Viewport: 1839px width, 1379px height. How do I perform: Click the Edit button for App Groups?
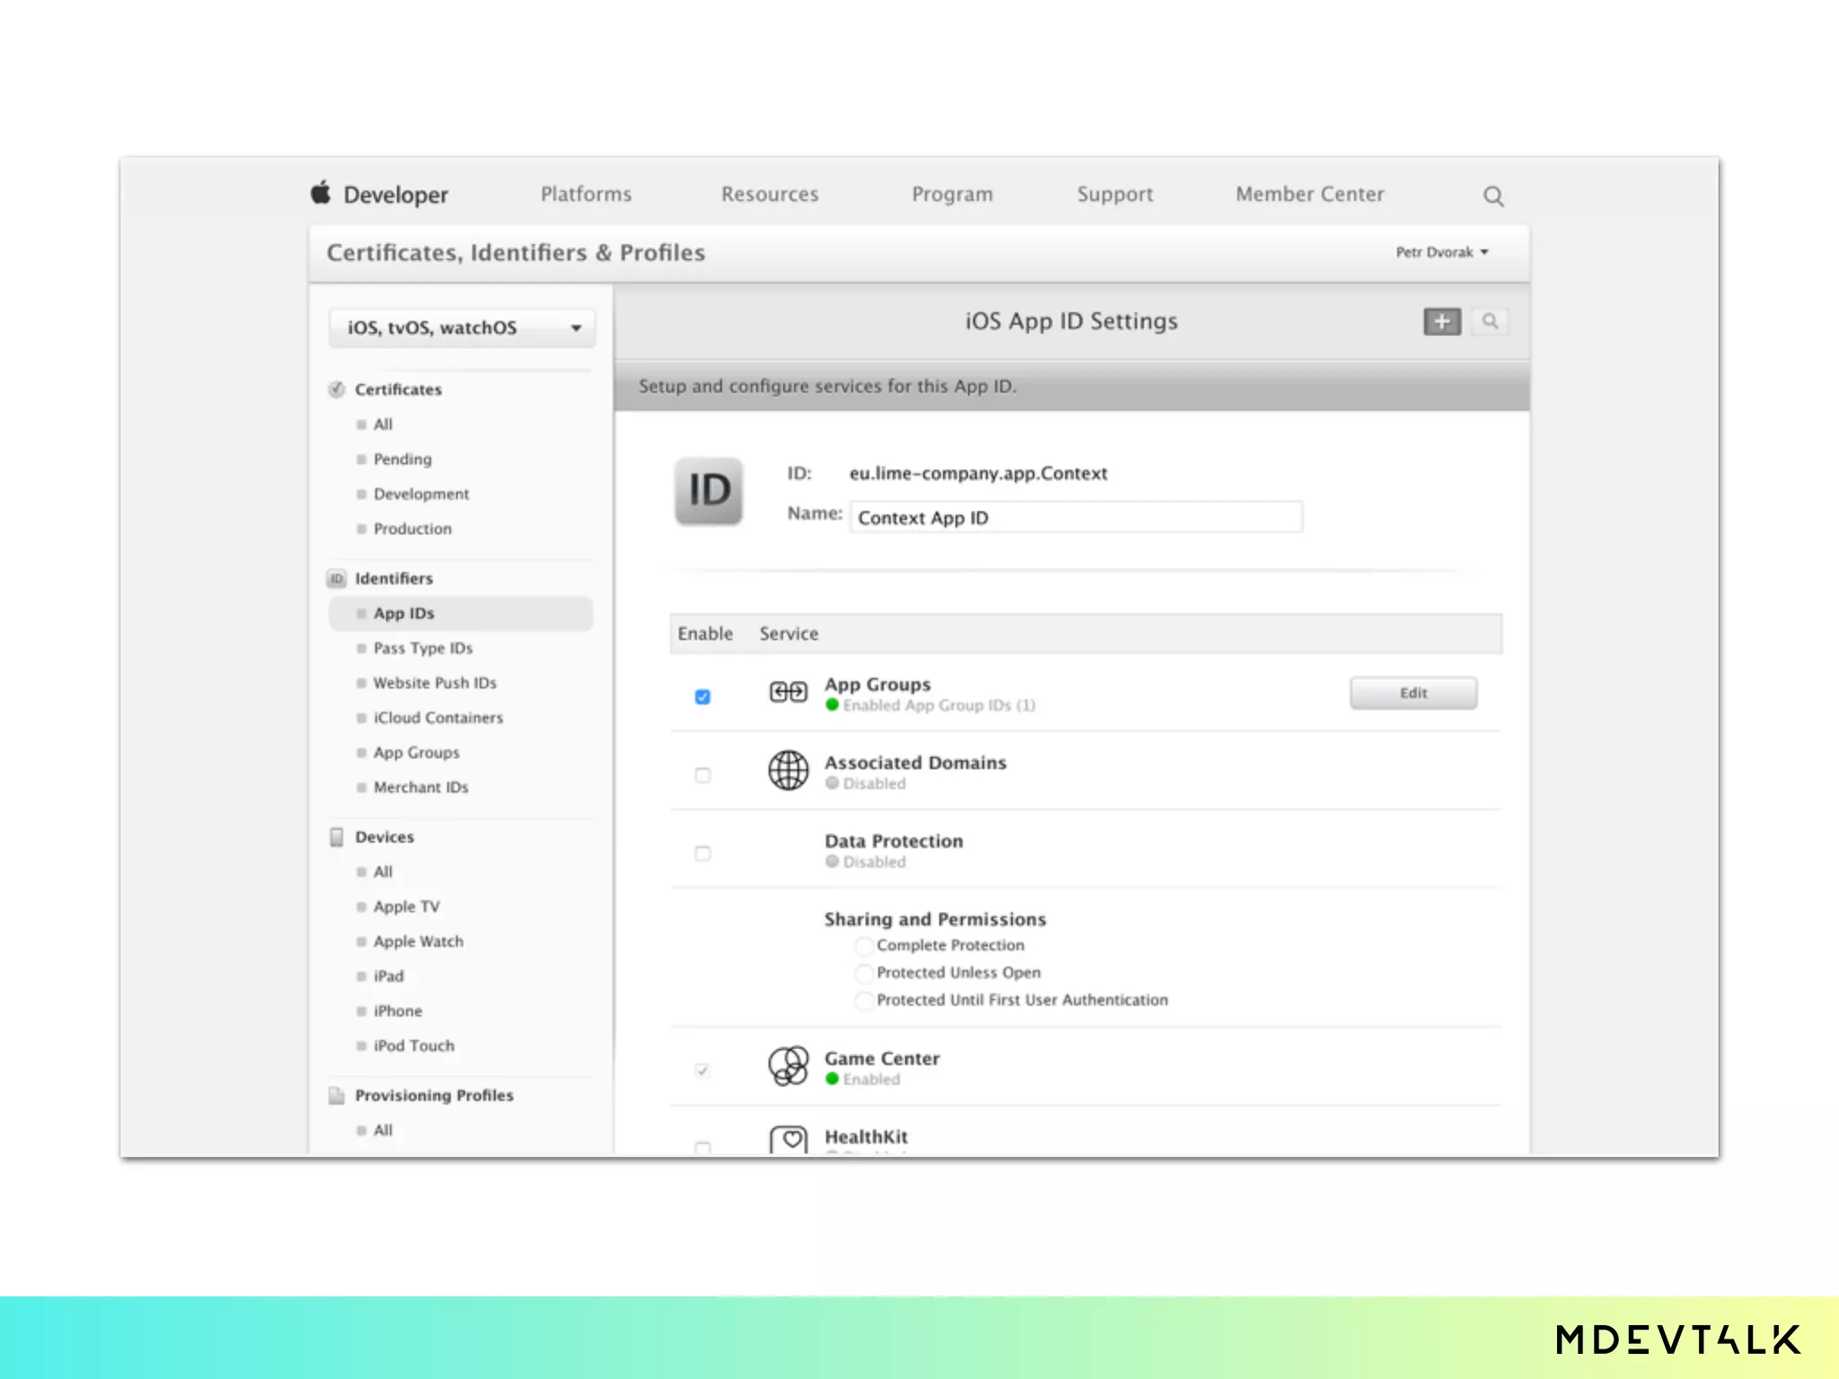(1412, 693)
